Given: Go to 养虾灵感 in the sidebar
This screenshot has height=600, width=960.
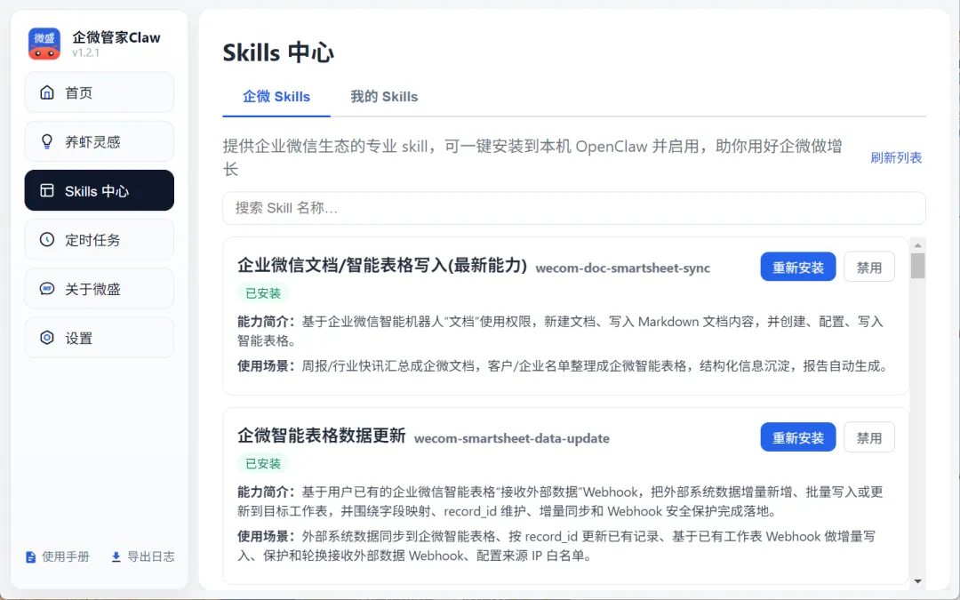Looking at the screenshot, I should coord(100,141).
